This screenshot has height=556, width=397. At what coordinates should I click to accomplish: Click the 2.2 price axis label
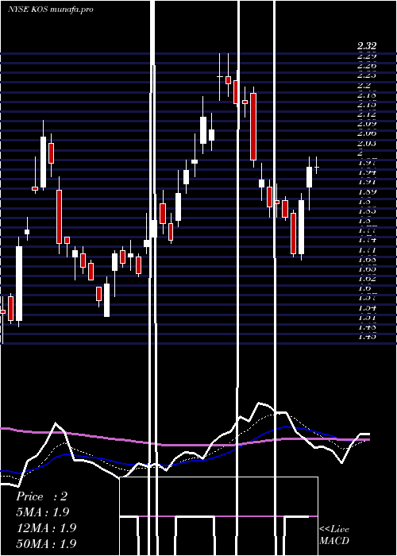(364, 85)
